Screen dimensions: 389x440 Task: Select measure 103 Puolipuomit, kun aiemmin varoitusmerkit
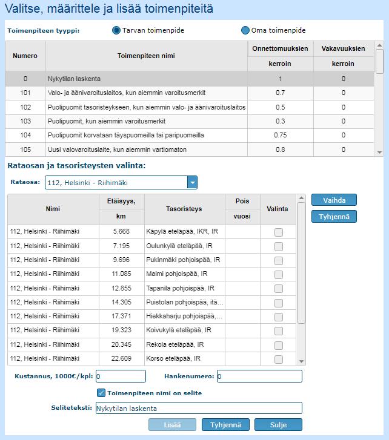click(190, 121)
